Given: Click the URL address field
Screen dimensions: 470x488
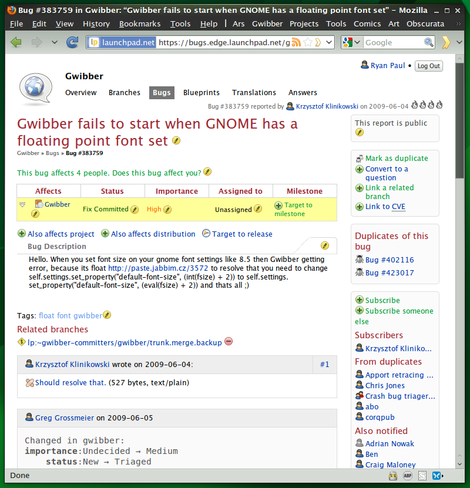Looking at the screenshot, I should pos(224,42).
